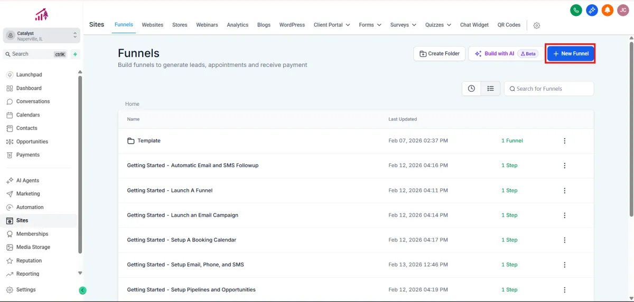Switch to the Chat Widget tab
Image resolution: width=634 pixels, height=302 pixels.
click(x=474, y=25)
